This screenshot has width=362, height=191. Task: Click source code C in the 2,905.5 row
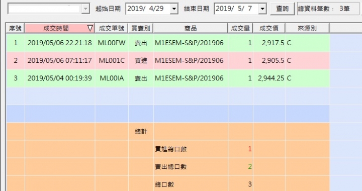point(289,60)
